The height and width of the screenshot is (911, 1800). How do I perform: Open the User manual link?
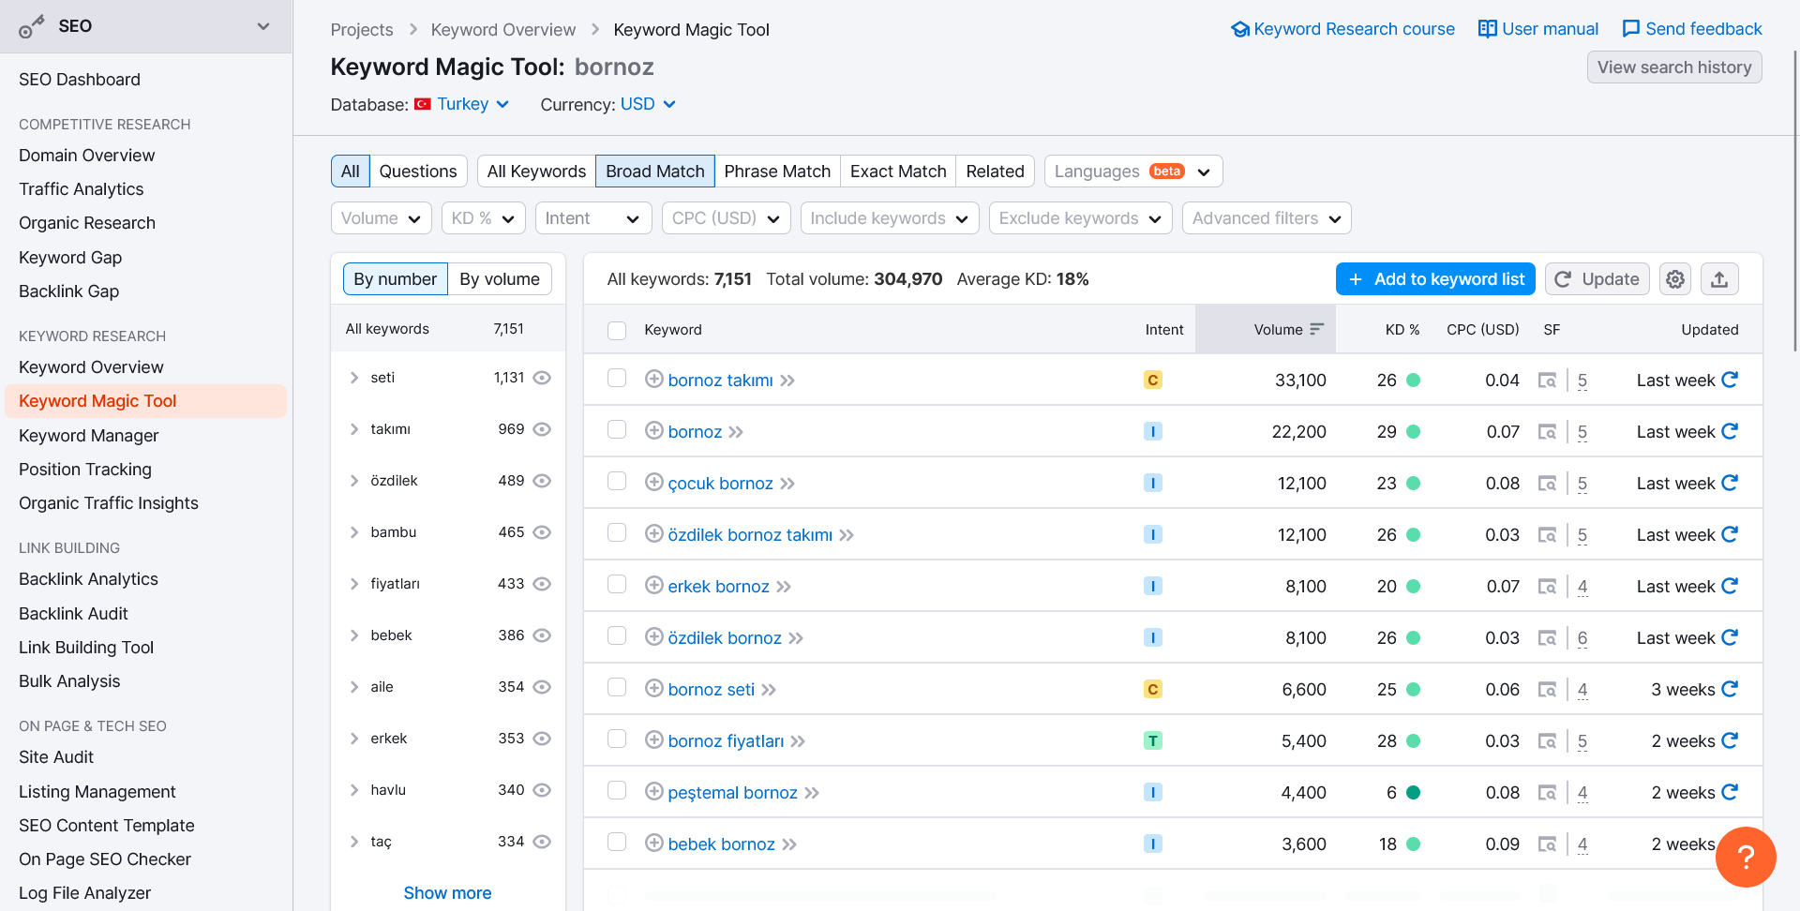pyautogui.click(x=1538, y=29)
